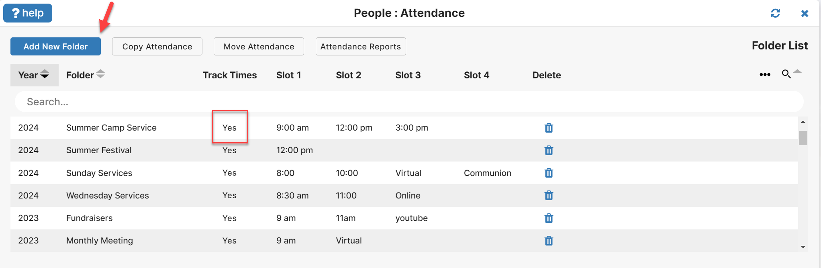The width and height of the screenshot is (821, 268).
Task: Open Attendance Reports
Action: [361, 47]
